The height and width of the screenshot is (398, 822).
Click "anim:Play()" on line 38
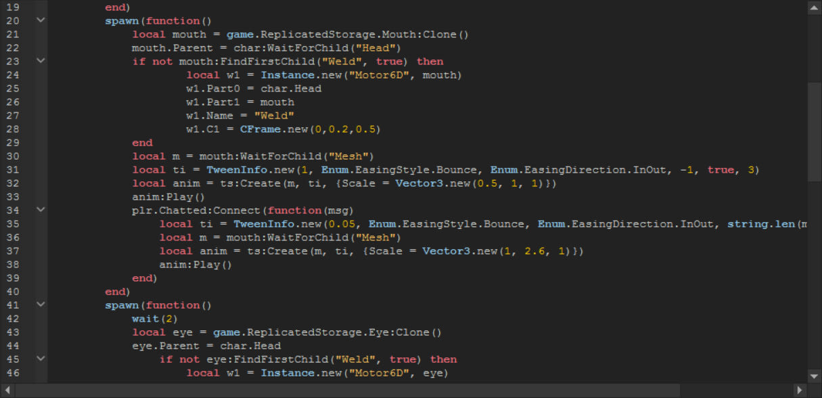tap(196, 264)
